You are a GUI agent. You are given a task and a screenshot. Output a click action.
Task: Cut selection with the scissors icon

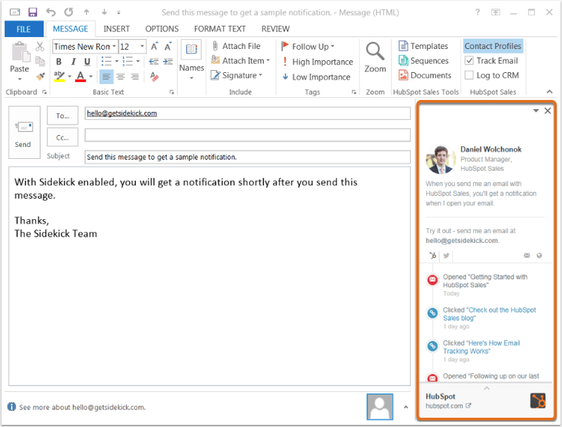[x=40, y=46]
